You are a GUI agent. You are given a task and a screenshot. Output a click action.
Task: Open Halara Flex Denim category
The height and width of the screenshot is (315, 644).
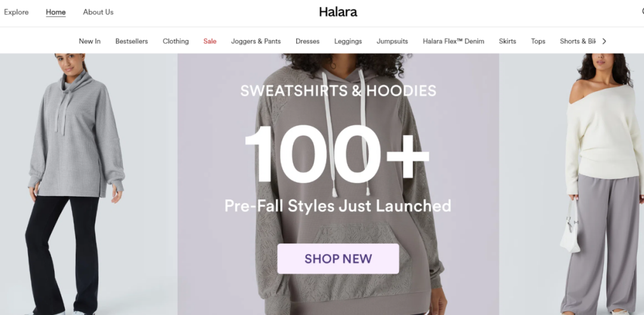coord(453,41)
